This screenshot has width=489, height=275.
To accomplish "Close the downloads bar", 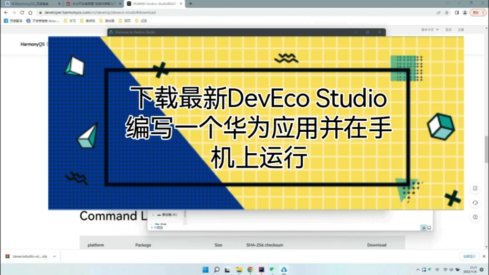I will pos(484,256).
